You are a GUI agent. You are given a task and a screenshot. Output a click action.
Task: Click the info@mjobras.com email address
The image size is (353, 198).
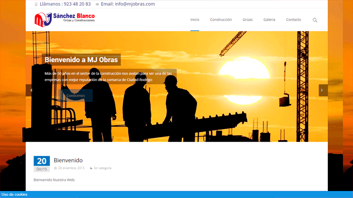[x=134, y=4]
